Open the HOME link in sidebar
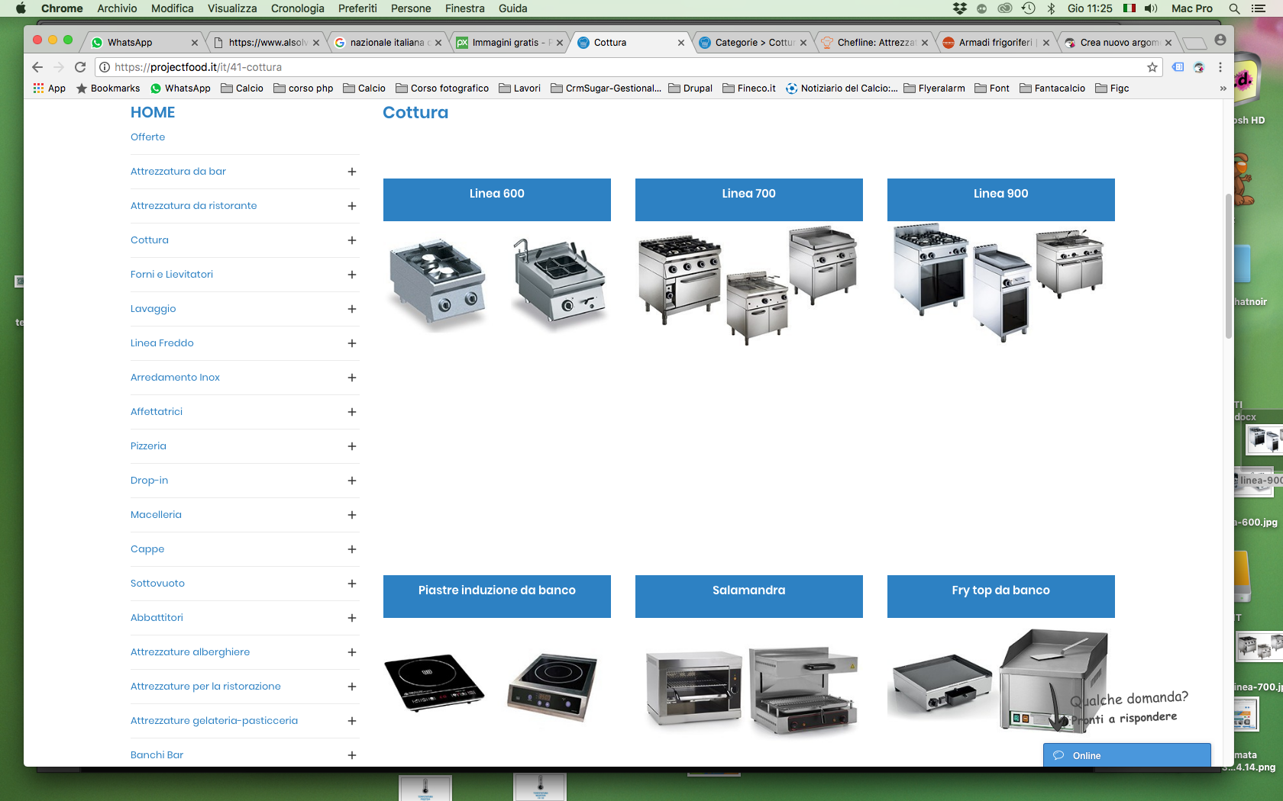This screenshot has height=801, width=1283. point(153,112)
